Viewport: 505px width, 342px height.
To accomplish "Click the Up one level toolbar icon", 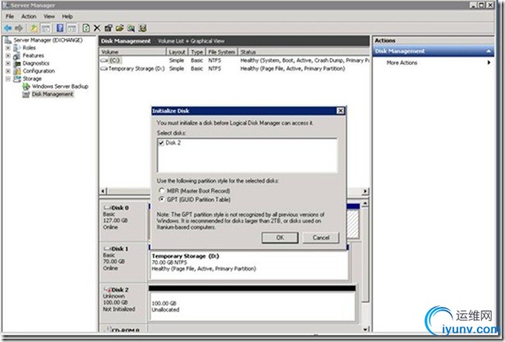I will pyautogui.click(x=34, y=28).
